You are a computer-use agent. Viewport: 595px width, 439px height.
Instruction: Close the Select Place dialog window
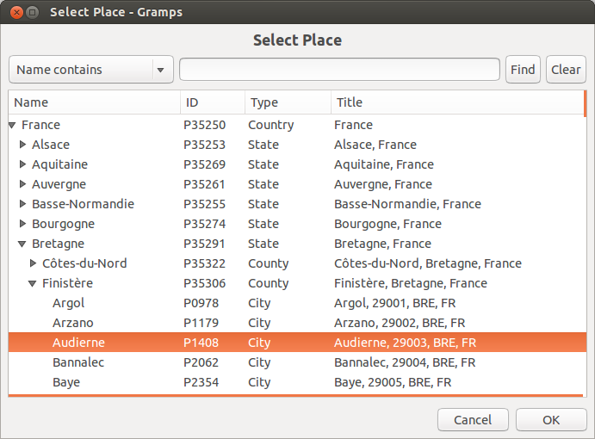[16, 12]
